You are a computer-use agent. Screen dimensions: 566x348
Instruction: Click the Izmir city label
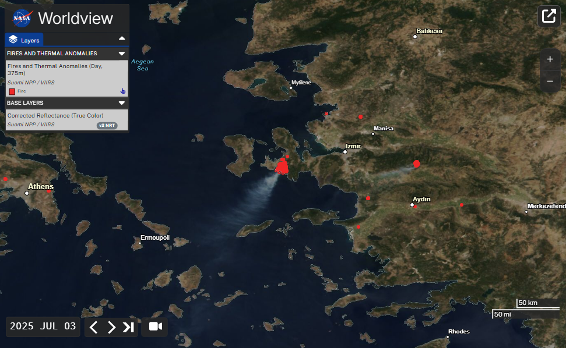click(x=353, y=146)
